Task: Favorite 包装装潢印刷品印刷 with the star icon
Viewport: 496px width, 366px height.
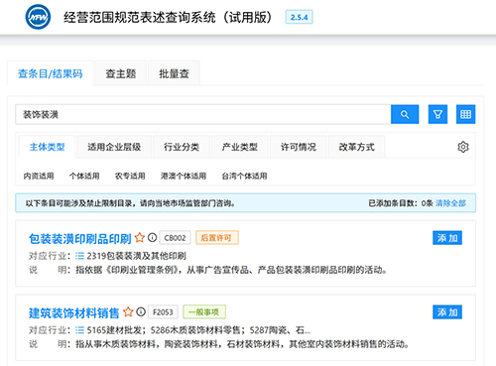Action: coord(140,238)
